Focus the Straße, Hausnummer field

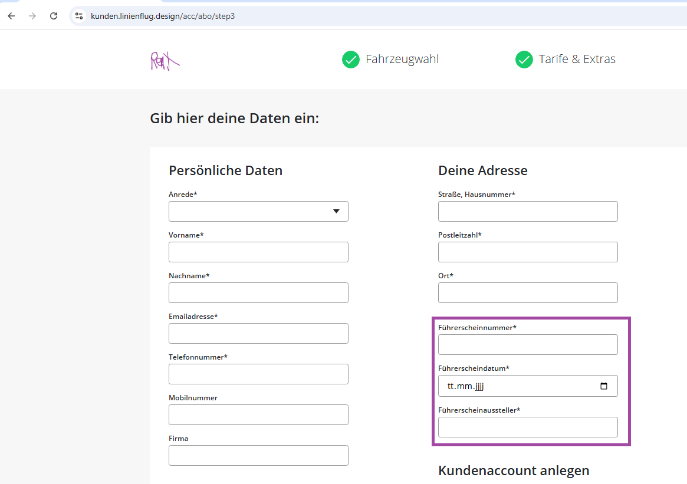[528, 211]
